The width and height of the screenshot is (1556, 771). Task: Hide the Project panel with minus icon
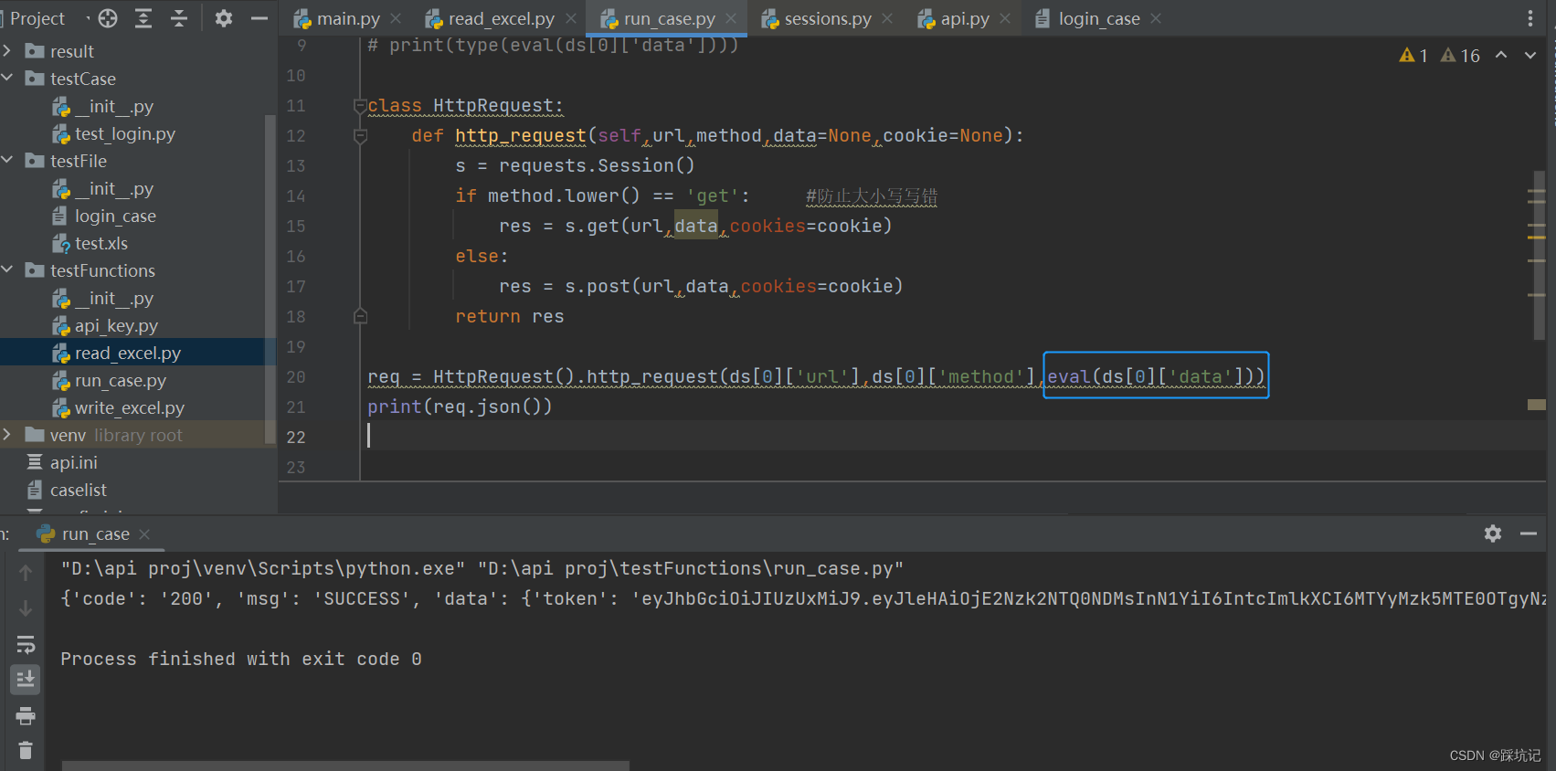(x=259, y=18)
